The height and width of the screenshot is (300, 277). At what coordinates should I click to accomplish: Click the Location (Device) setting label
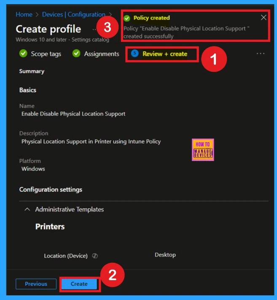point(66,256)
